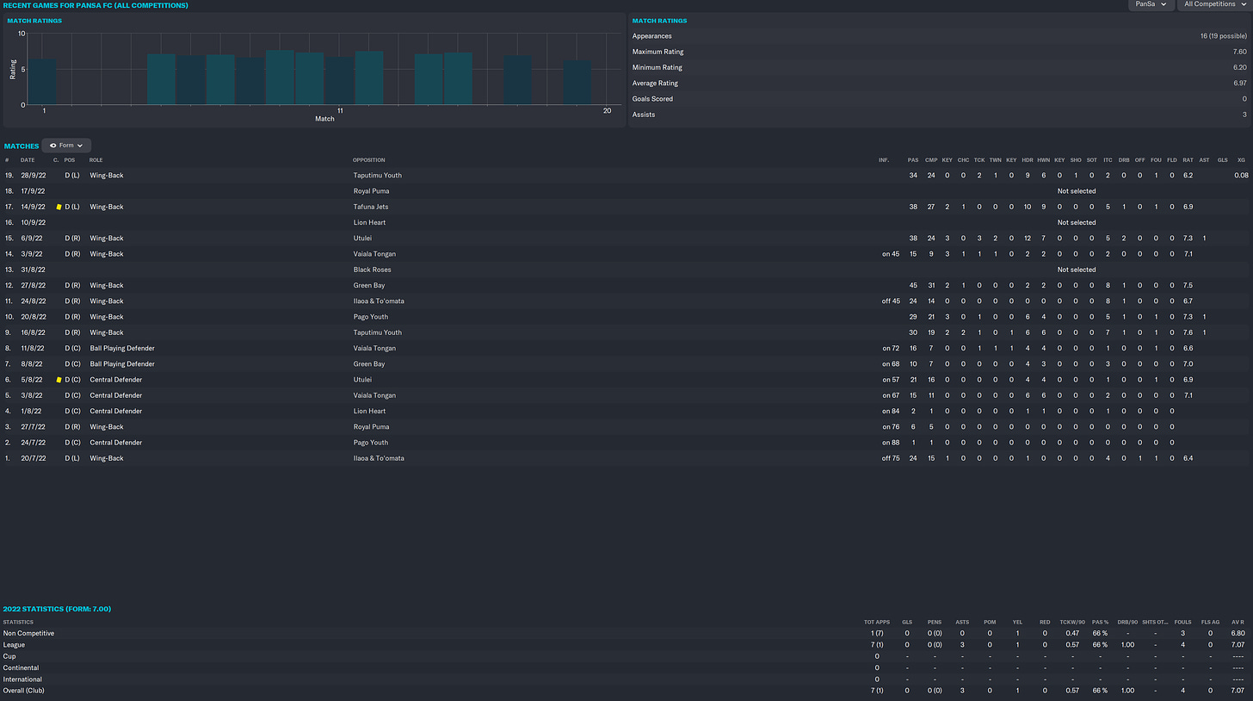
Task: Click the League statistics row label
Action: click(x=14, y=644)
